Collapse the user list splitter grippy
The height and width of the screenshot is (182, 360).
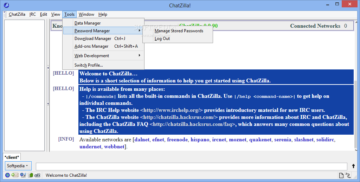[x=48, y=86]
